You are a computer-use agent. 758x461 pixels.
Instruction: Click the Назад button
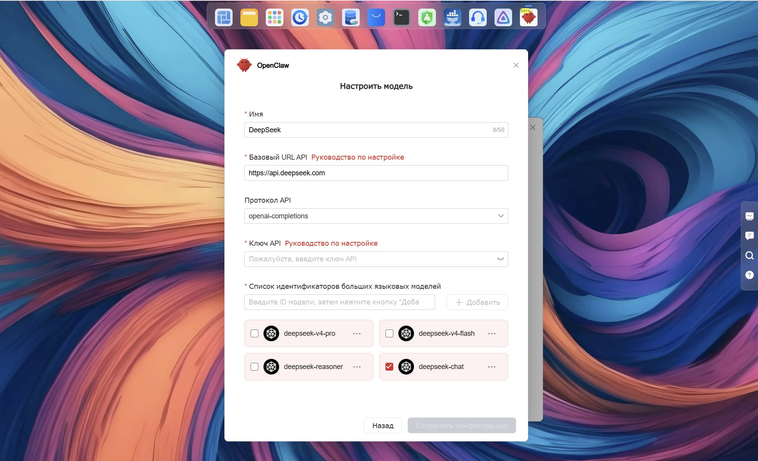[x=383, y=425]
